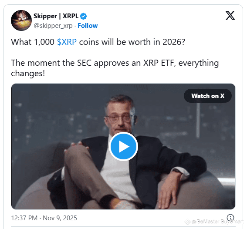
Task: Visit the @skipper_xrp handle link
Action: [x=53, y=26]
